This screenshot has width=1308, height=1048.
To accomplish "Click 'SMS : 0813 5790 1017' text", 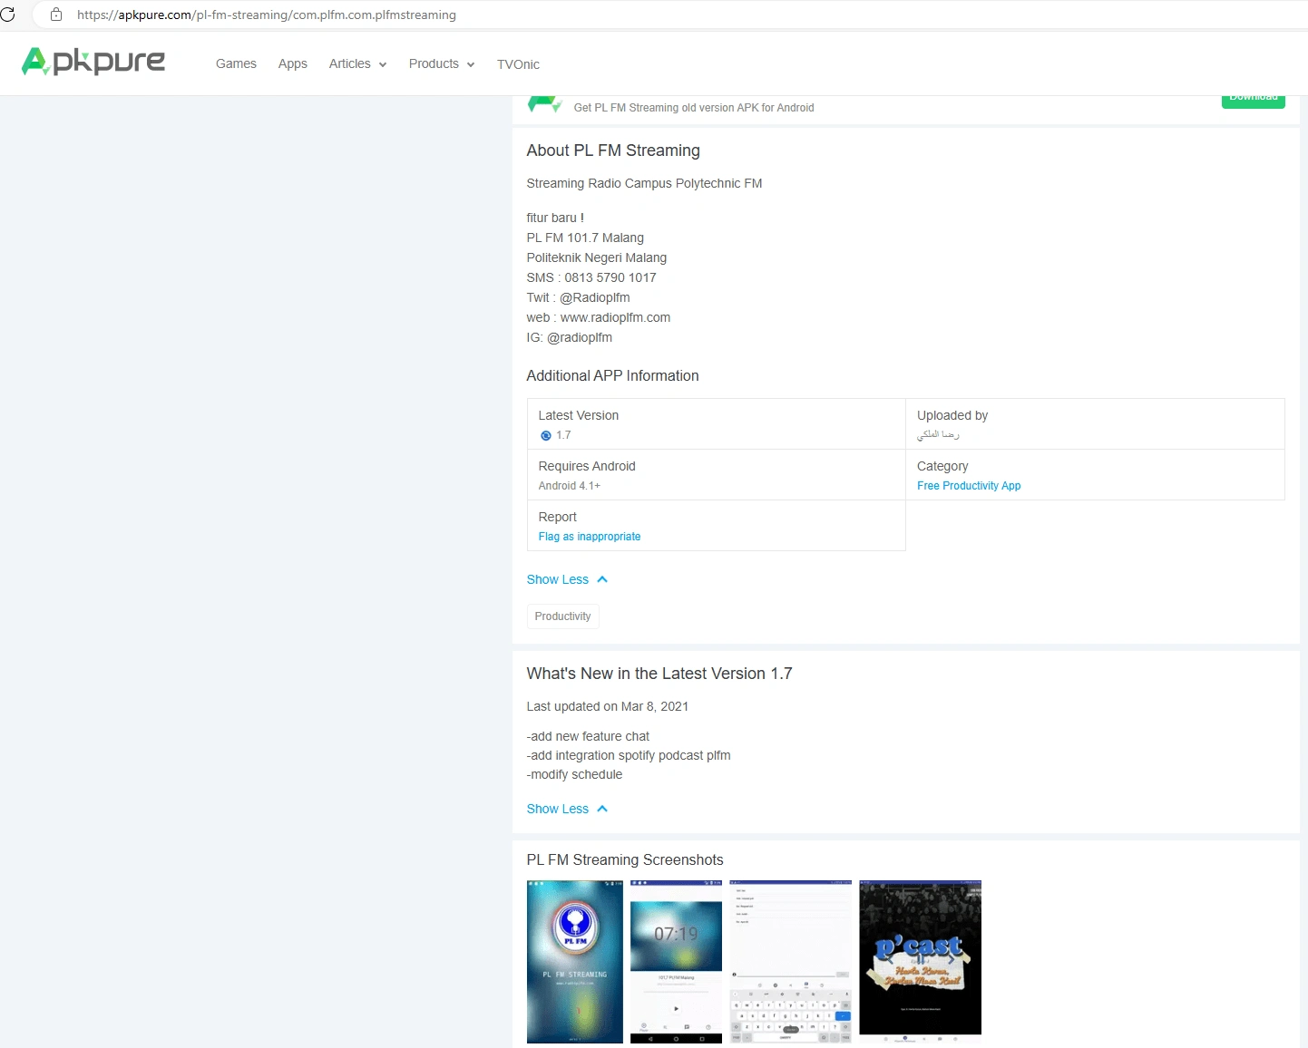I will 591,277.
